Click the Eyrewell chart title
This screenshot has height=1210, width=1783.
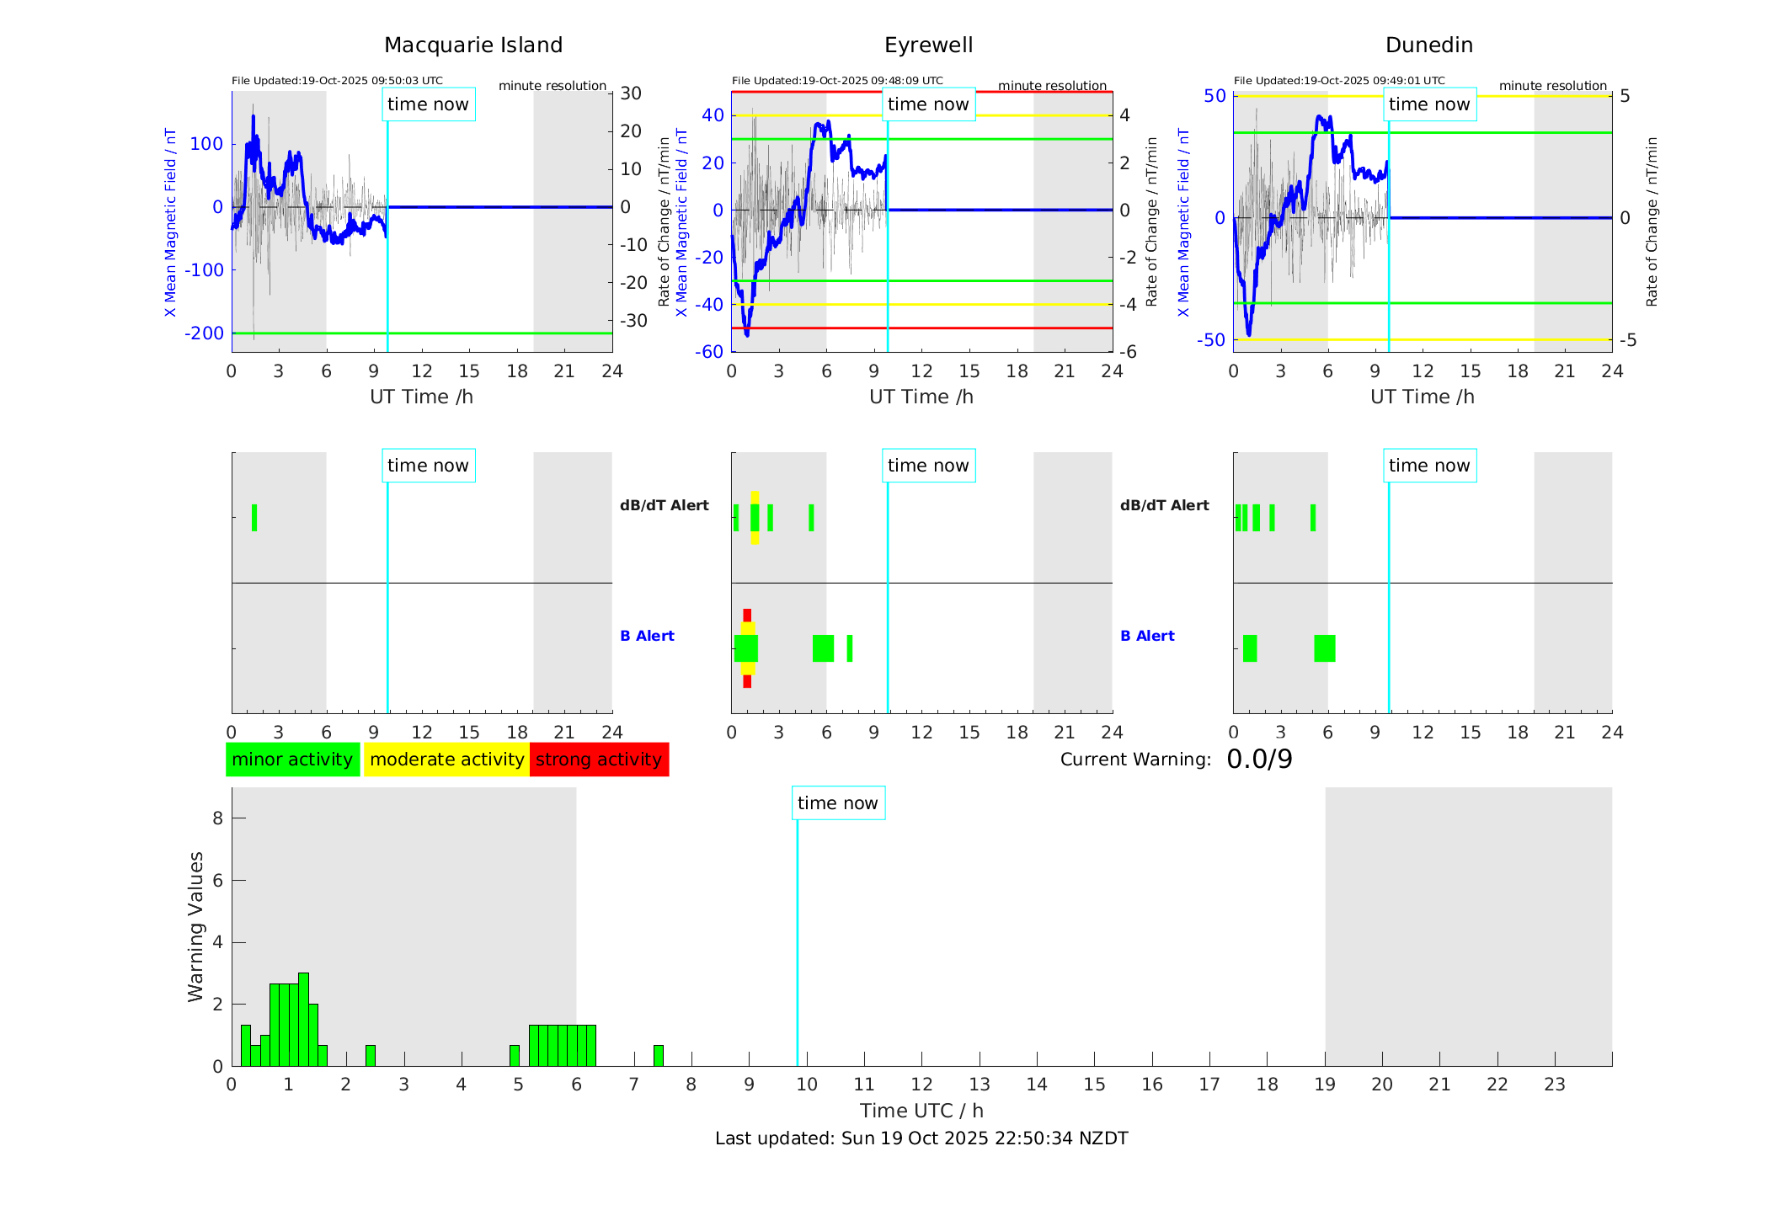[928, 45]
